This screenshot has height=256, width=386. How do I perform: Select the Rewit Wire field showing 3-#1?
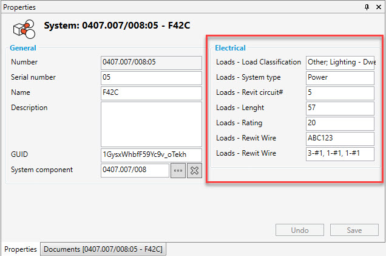coord(340,154)
